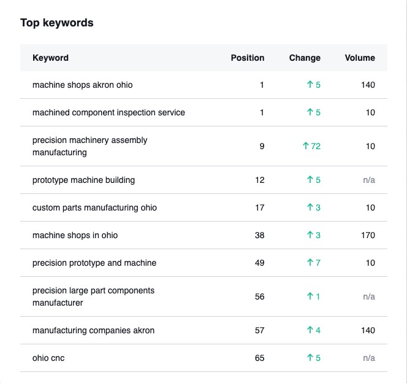The image size is (407, 383).
Task: Select precision machinery assembly manufacturing keyword
Action: pos(89,146)
